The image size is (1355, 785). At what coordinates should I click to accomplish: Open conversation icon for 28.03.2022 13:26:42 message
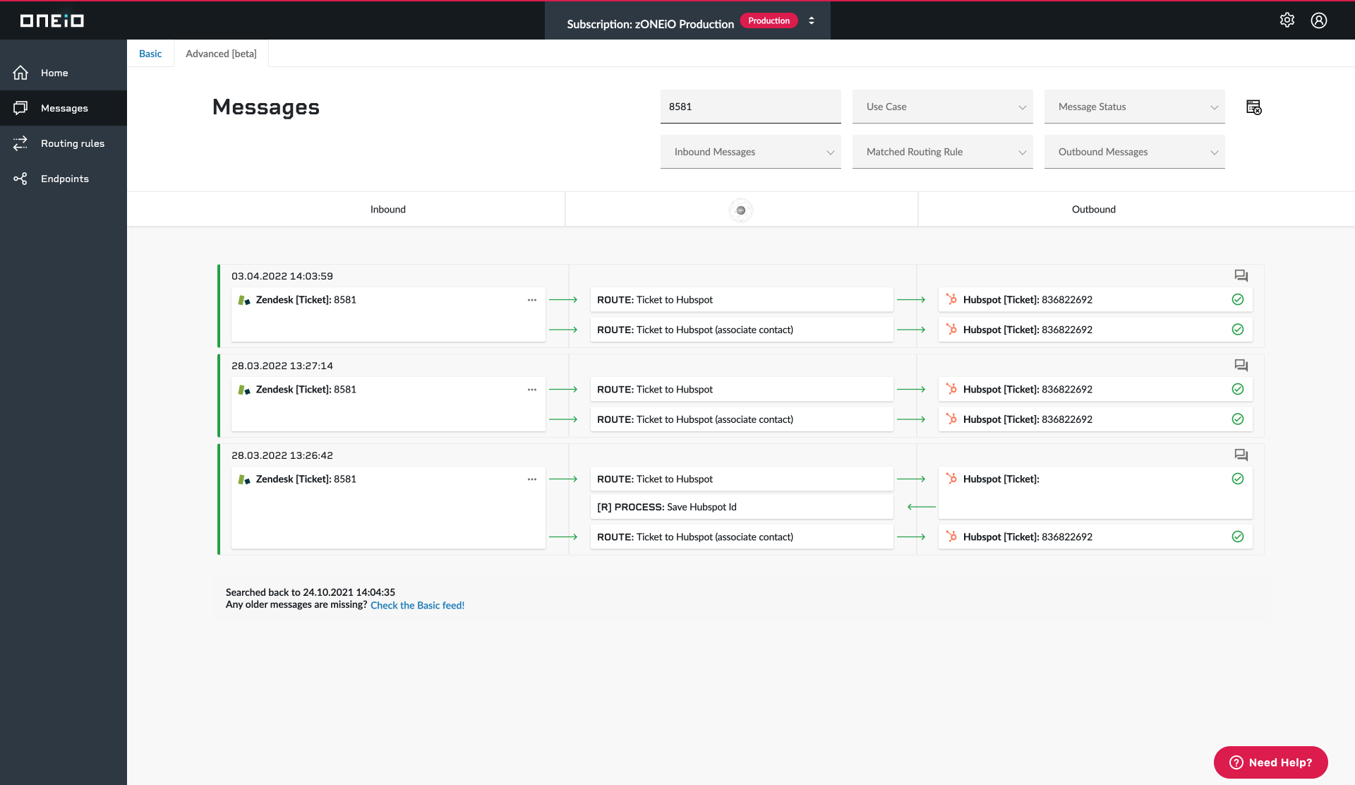pyautogui.click(x=1241, y=455)
